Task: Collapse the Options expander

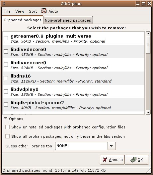Action: pos(6,118)
